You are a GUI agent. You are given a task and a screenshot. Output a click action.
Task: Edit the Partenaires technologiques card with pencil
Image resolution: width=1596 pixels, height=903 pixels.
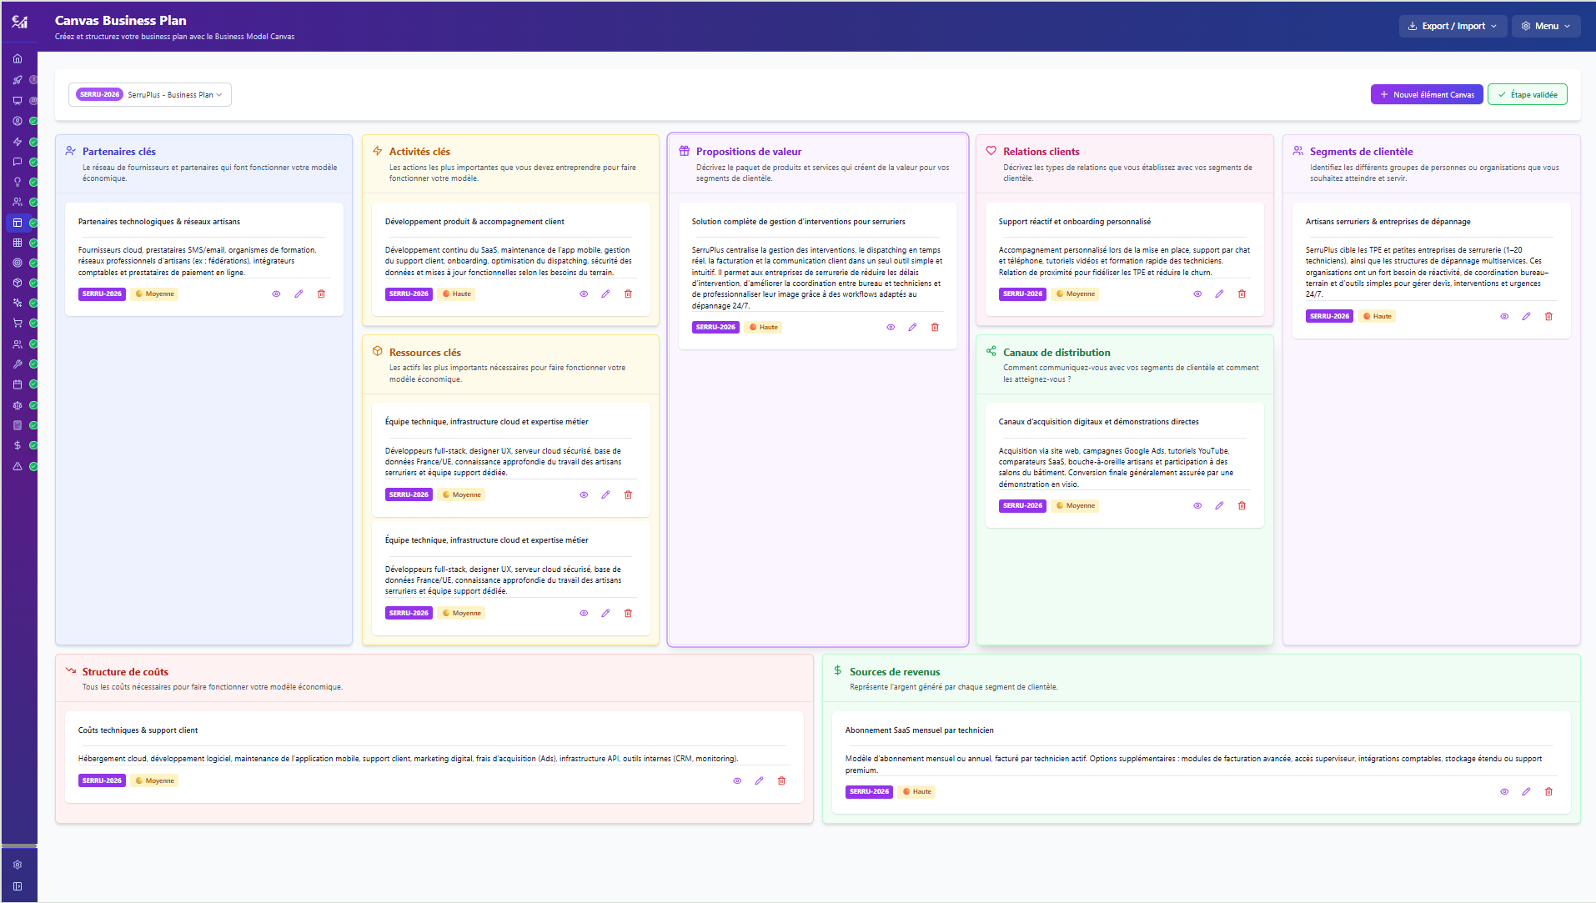click(299, 294)
